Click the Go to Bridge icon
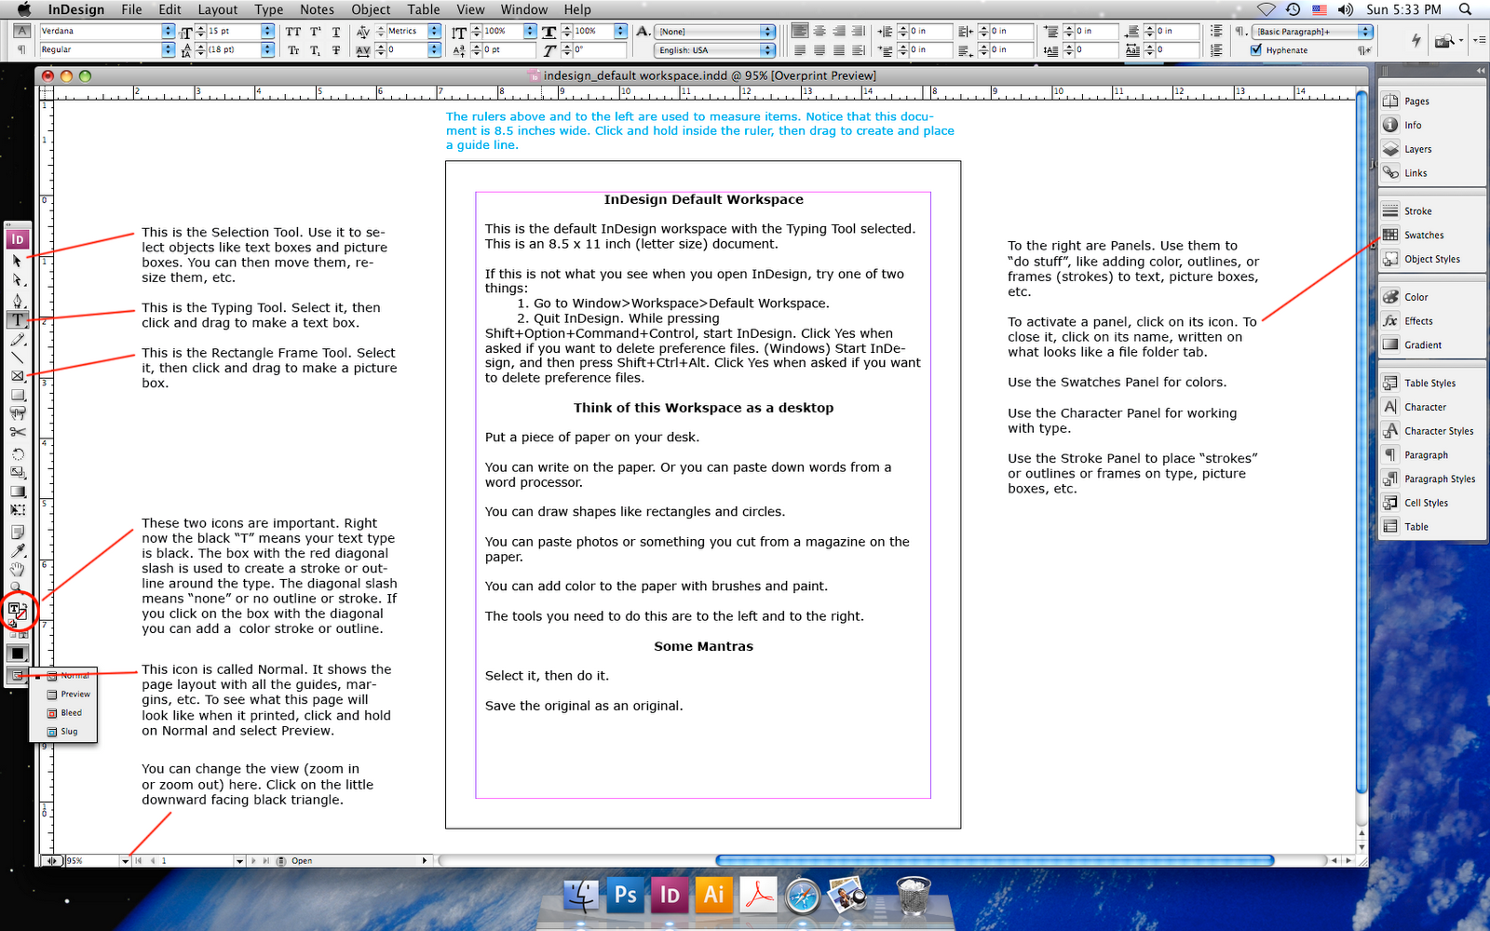Image resolution: width=1490 pixels, height=931 pixels. coord(1445,40)
